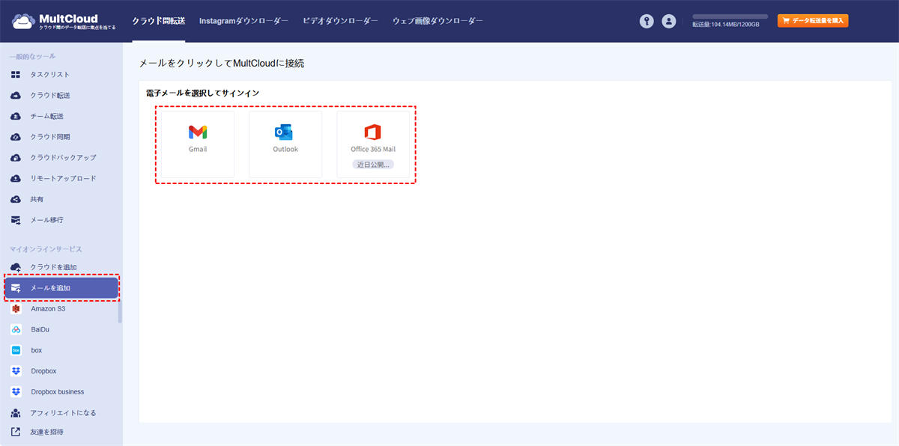This screenshot has width=899, height=446.
Task: Click the data transfer usage progress bar
Action: point(730,16)
